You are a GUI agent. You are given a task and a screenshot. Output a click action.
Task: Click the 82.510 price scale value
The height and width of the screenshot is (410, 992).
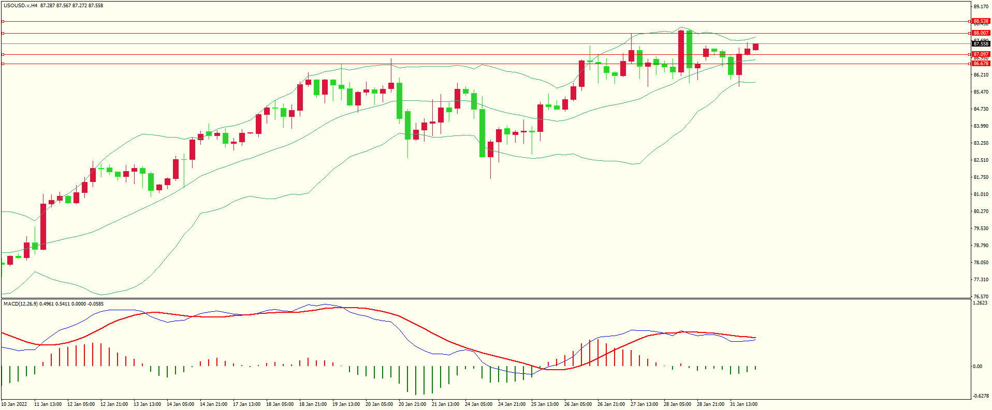pos(981,160)
